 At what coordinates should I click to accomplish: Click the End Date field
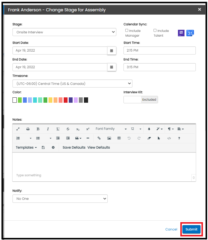(x=60, y=67)
